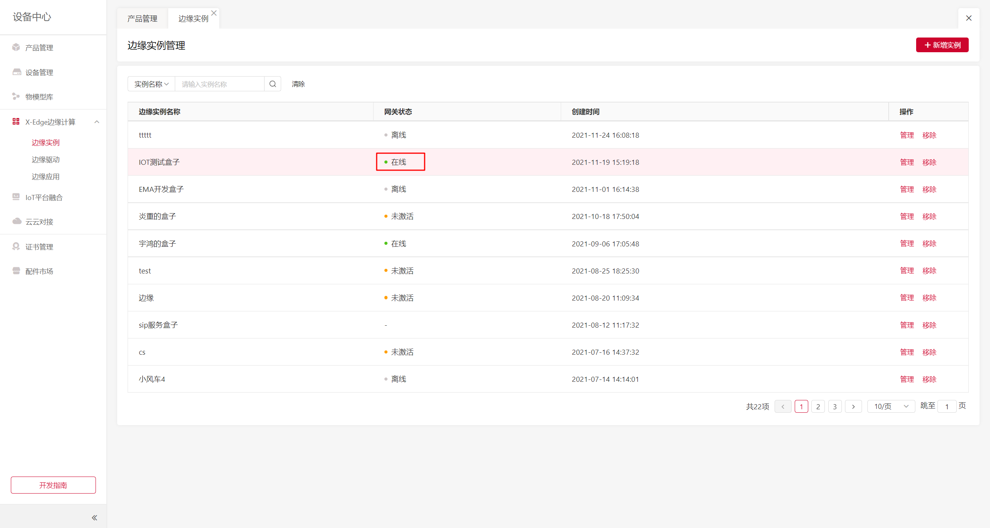Select 边缘驱动 in the sidebar submenu
Image resolution: width=990 pixels, height=528 pixels.
pos(46,159)
